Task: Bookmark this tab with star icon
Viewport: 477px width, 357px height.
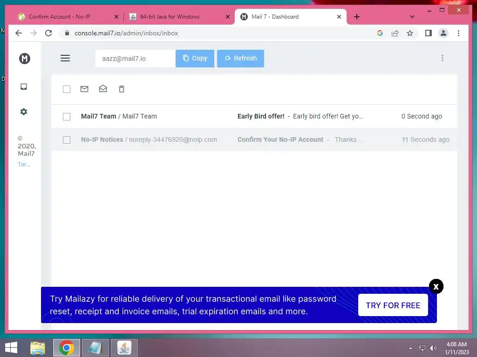Action: 410,33
